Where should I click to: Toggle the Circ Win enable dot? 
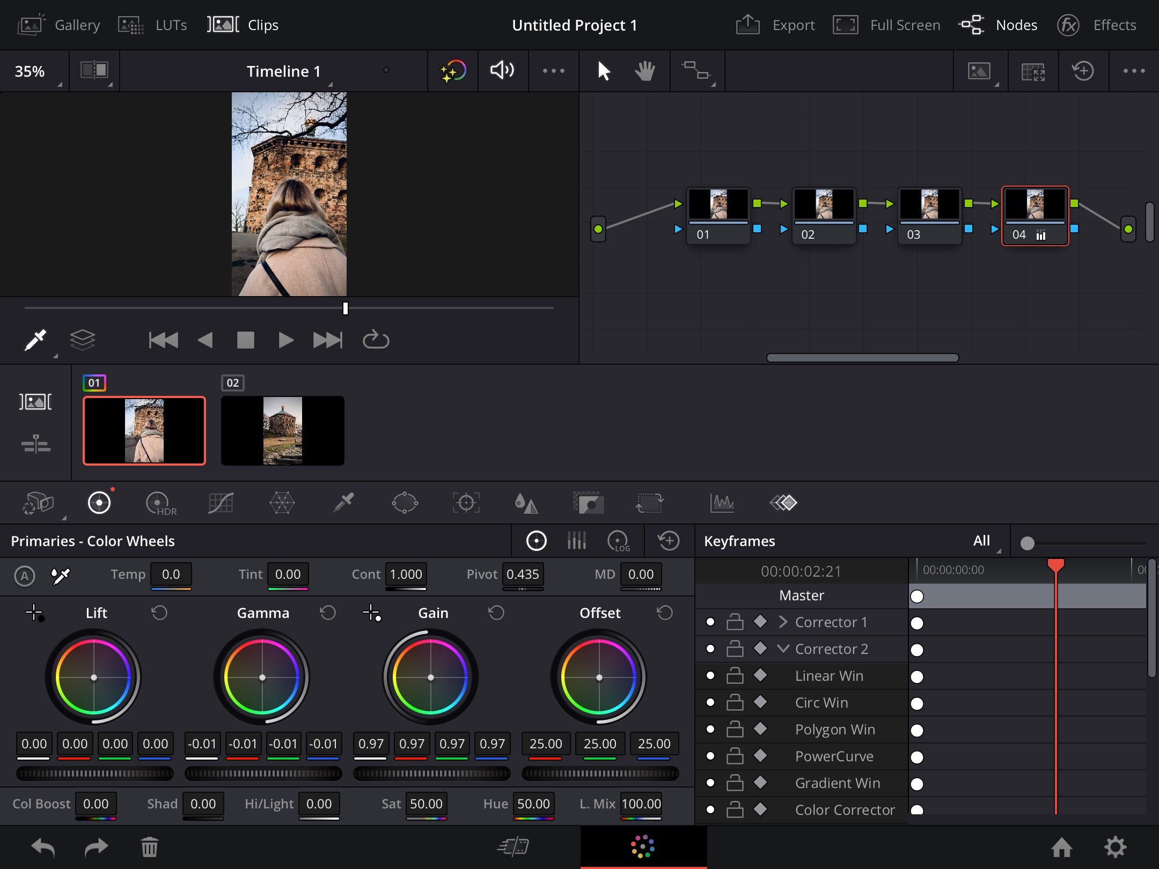click(711, 702)
